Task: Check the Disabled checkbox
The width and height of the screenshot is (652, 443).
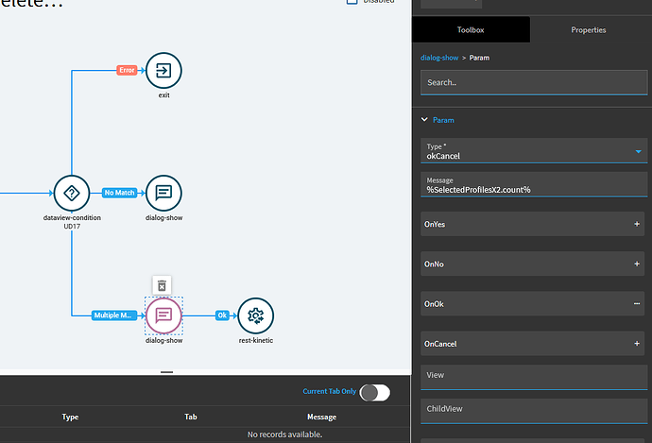Action: tap(352, 1)
